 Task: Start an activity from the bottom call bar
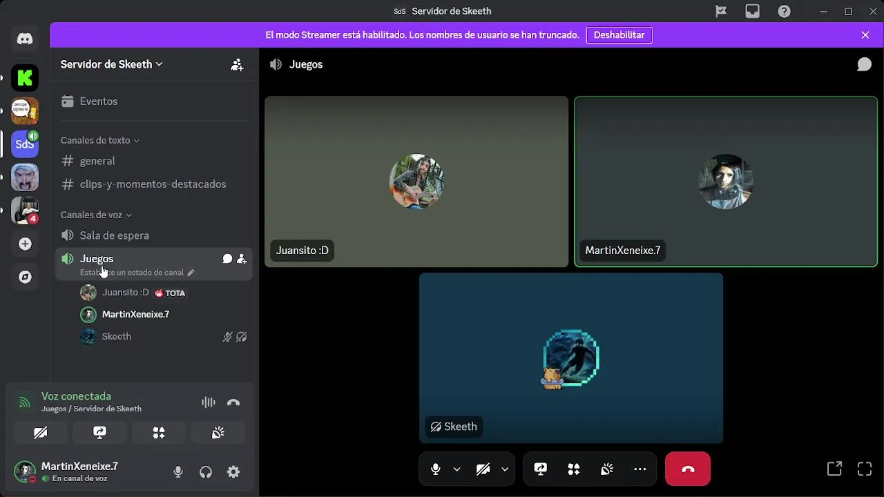coord(574,469)
